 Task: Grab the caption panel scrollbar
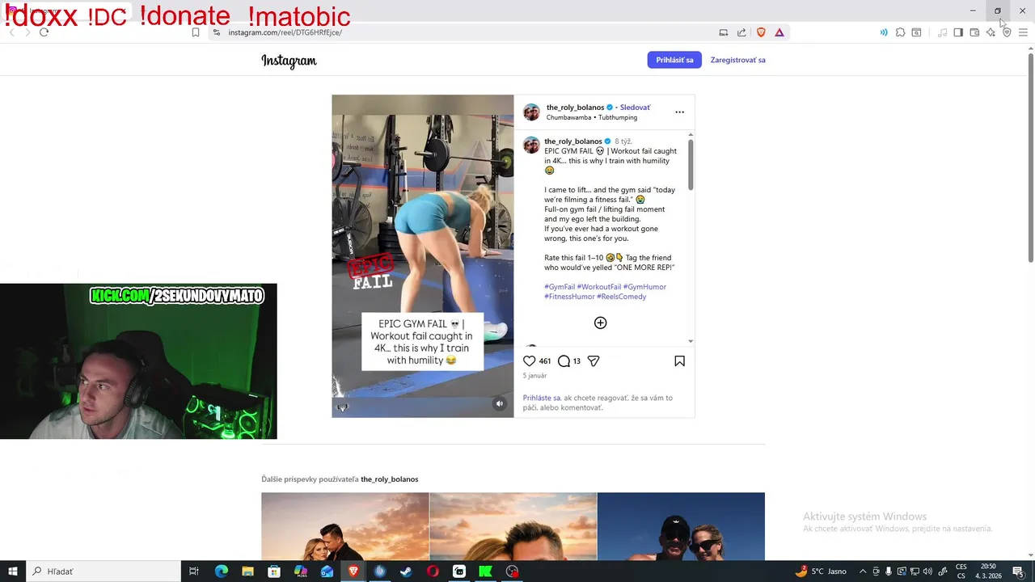click(691, 165)
